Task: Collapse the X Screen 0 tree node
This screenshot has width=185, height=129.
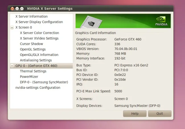Action: [x=12, y=27]
